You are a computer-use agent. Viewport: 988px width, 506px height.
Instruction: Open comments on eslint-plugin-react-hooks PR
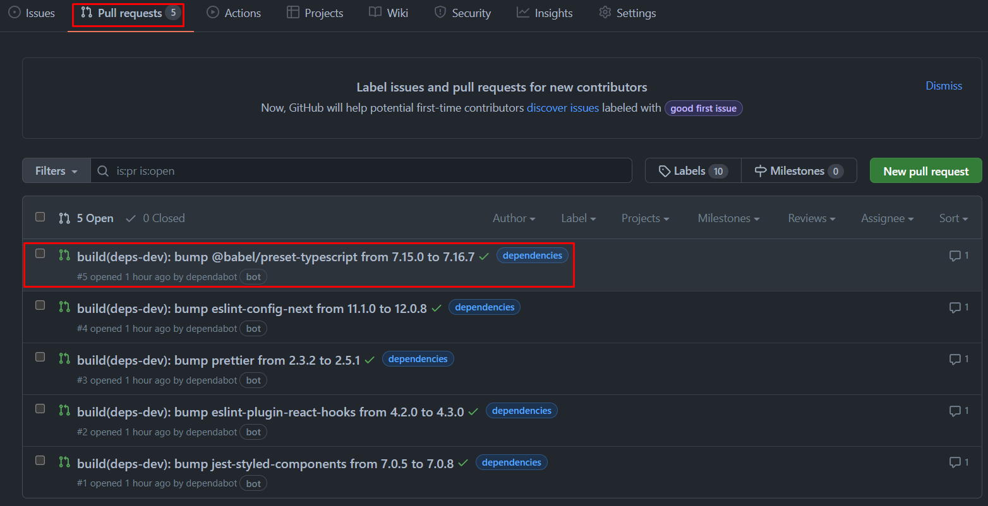[x=959, y=411]
